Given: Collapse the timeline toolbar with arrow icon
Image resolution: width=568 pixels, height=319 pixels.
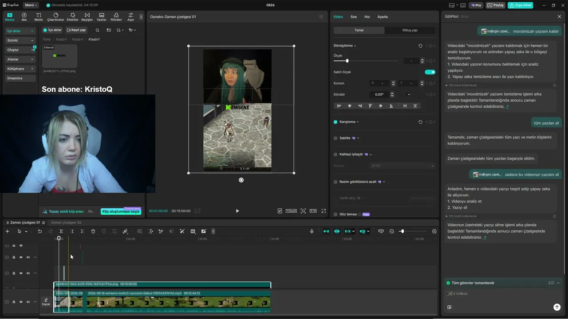Looking at the screenshot, I should (213, 231).
